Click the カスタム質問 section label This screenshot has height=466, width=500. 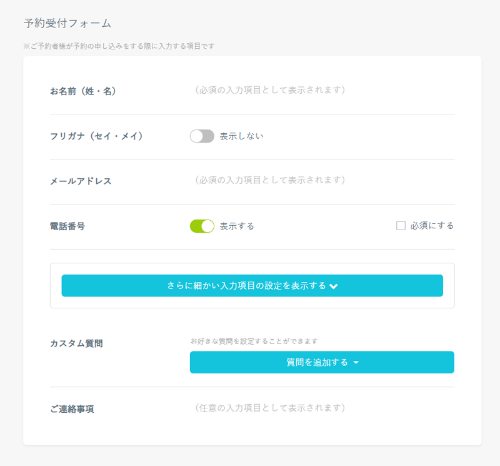click(76, 343)
